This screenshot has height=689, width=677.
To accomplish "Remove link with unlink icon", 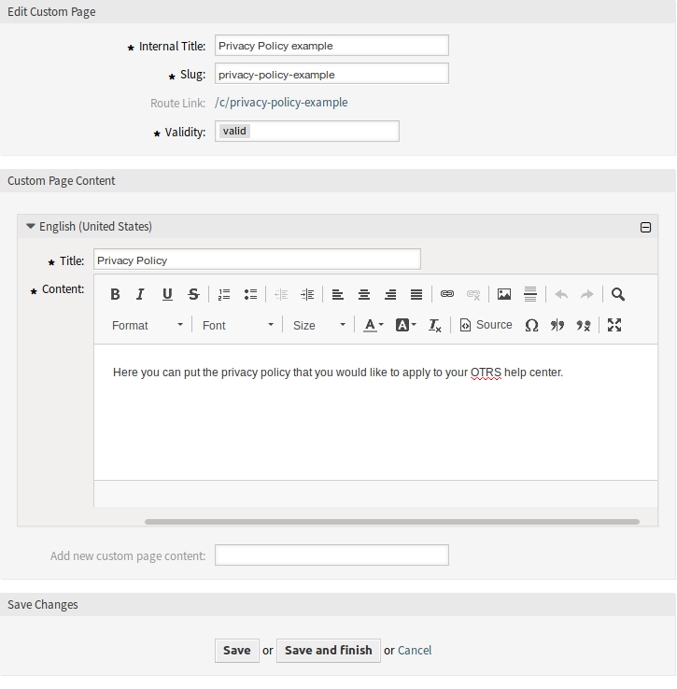I will pos(473,294).
